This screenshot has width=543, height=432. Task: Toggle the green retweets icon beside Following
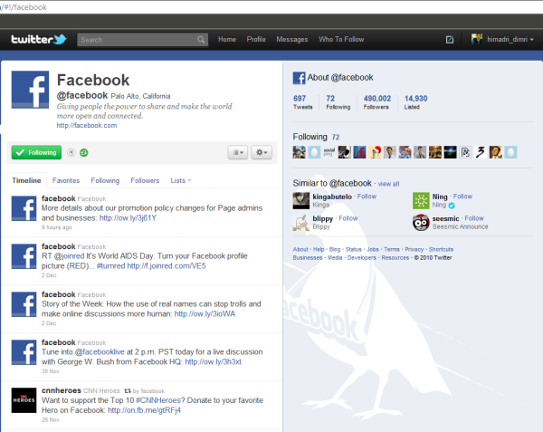click(84, 152)
